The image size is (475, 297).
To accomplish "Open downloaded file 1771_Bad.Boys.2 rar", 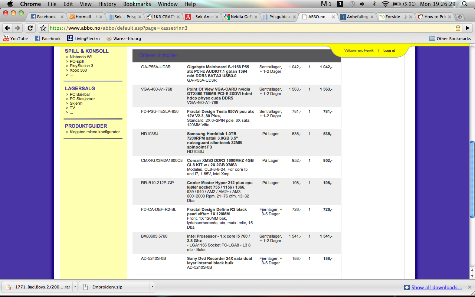I will [38, 287].
